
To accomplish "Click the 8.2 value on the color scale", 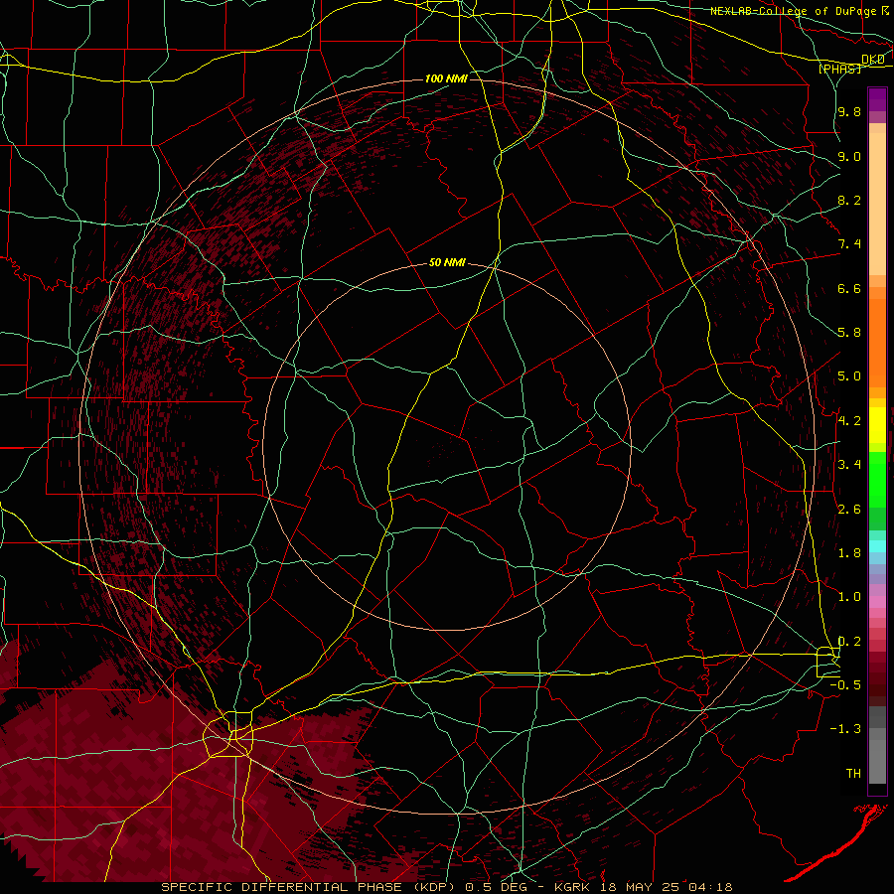I will pos(849,200).
